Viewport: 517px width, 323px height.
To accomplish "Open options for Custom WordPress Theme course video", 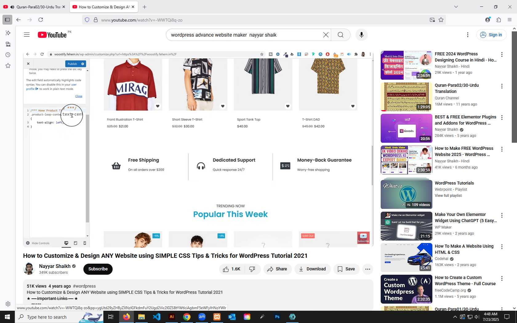I will tap(502, 278).
